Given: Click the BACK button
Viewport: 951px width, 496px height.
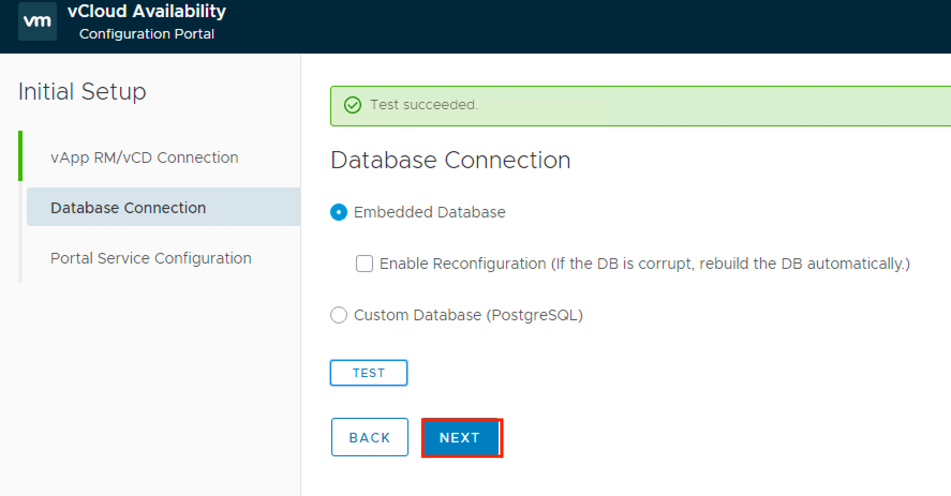Looking at the screenshot, I should 369,438.
